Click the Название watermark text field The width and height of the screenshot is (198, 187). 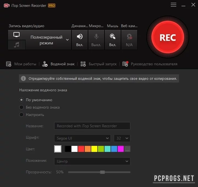[x=92, y=126]
